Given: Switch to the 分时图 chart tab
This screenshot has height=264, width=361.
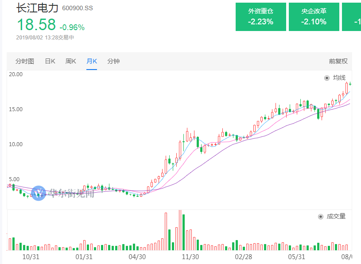Looking at the screenshot, I should pos(25,61).
